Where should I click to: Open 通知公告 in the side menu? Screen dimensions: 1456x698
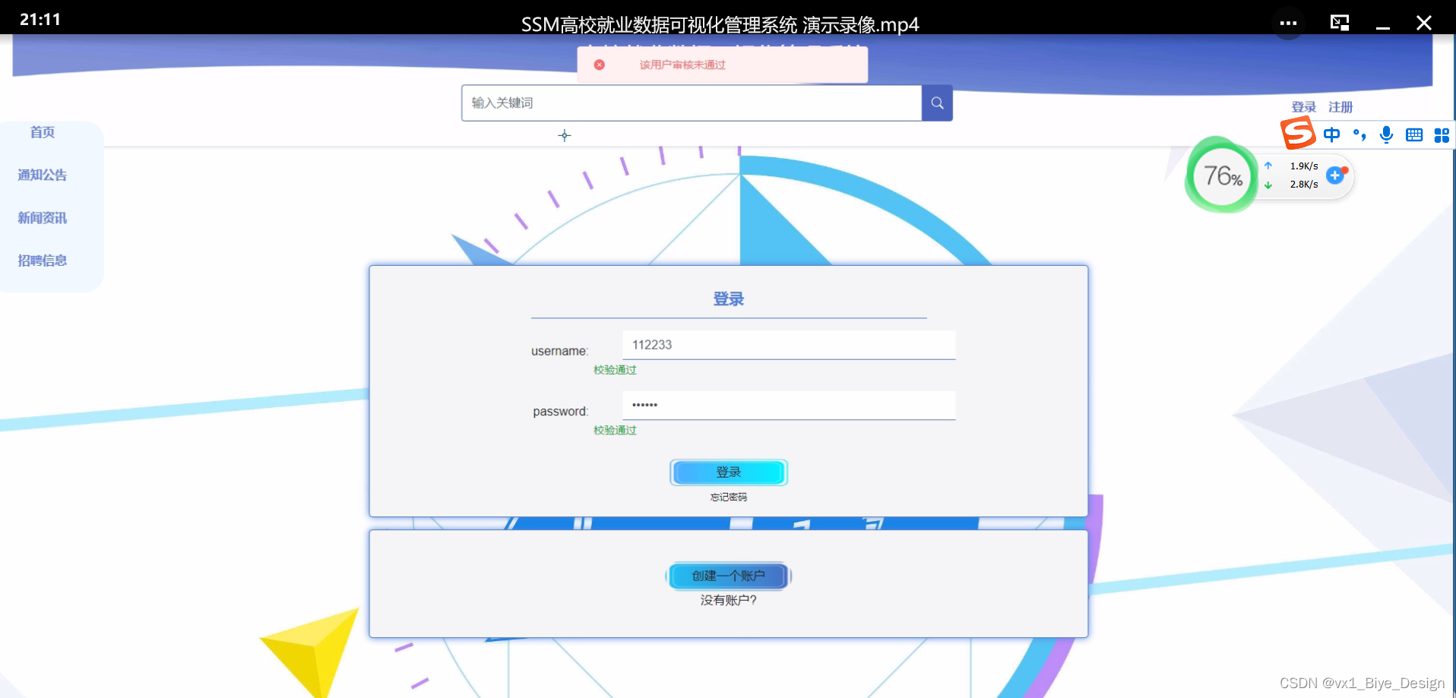coord(43,175)
